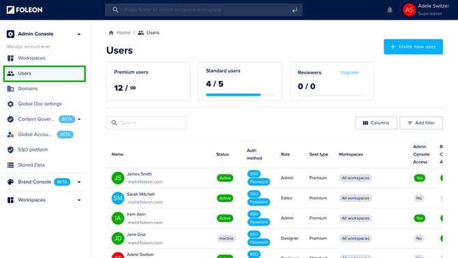Click the Enter arrow icon in search bar
The image size is (458, 258).
[x=295, y=10]
